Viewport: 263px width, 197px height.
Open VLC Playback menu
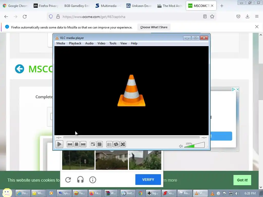point(75,43)
